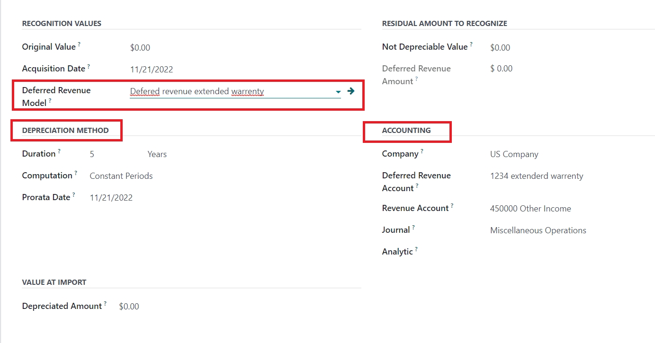Click the help icon next to Journal

click(413, 228)
